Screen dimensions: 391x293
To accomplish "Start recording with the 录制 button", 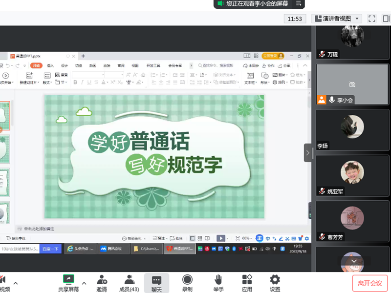I will [x=187, y=283].
